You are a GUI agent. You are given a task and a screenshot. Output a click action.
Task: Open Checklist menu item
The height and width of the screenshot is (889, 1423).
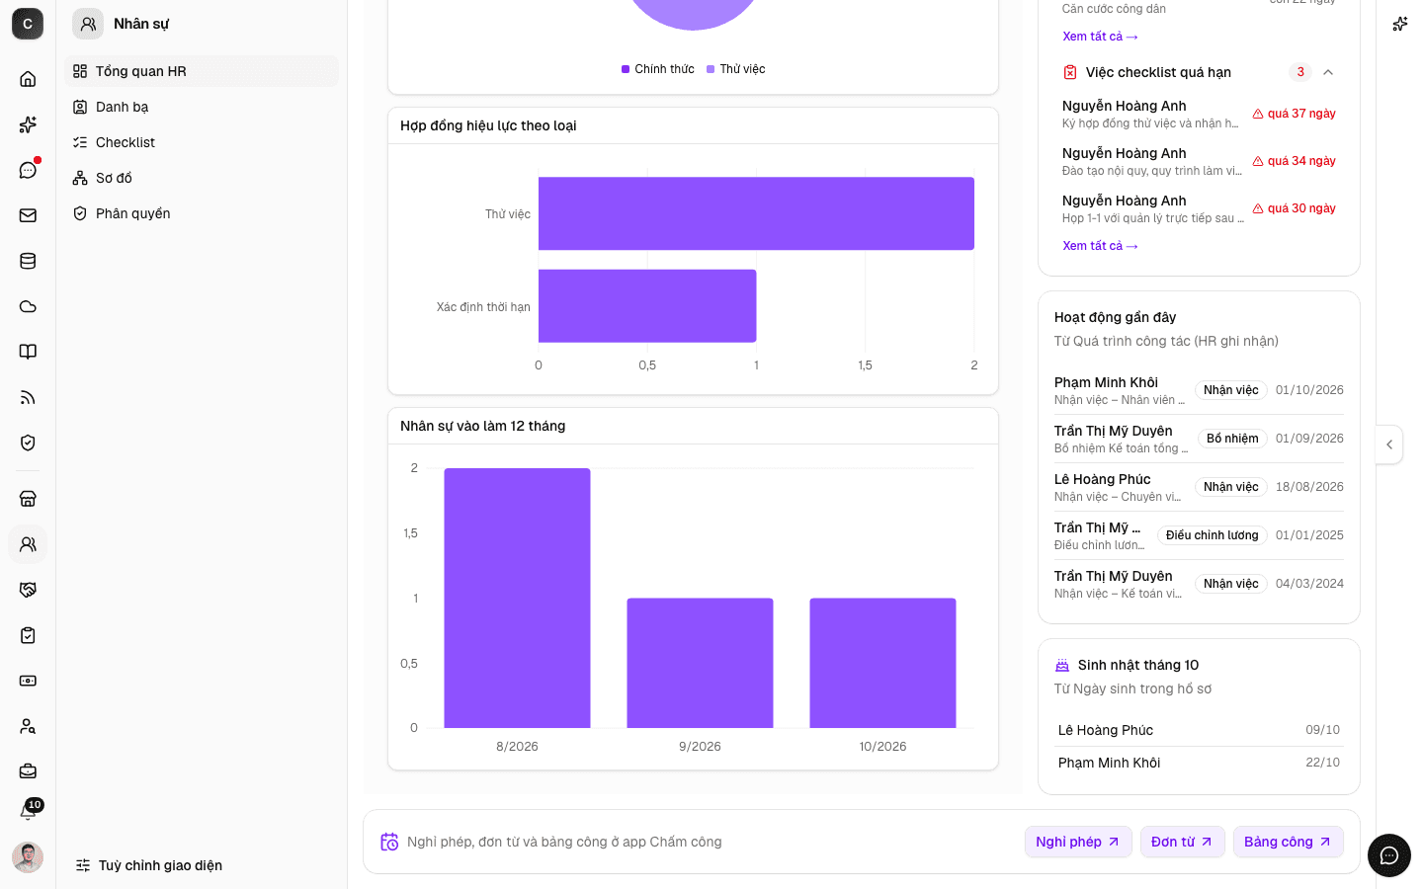(x=202, y=142)
